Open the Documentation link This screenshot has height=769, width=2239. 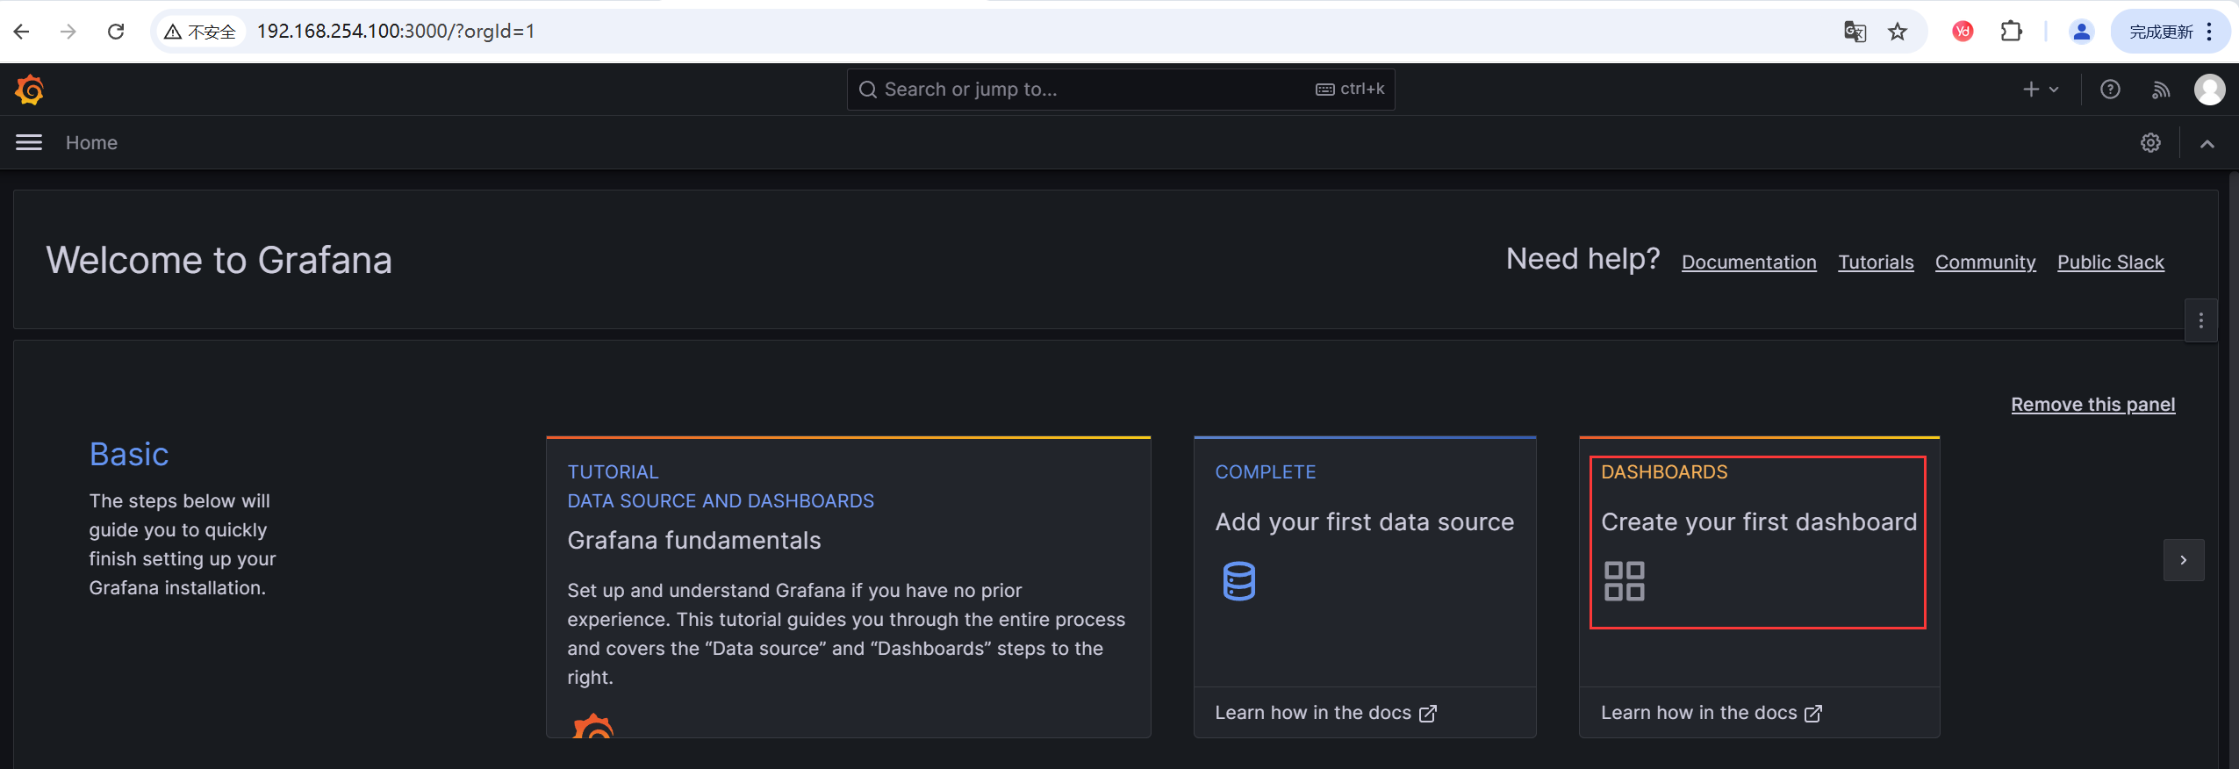point(1748,262)
